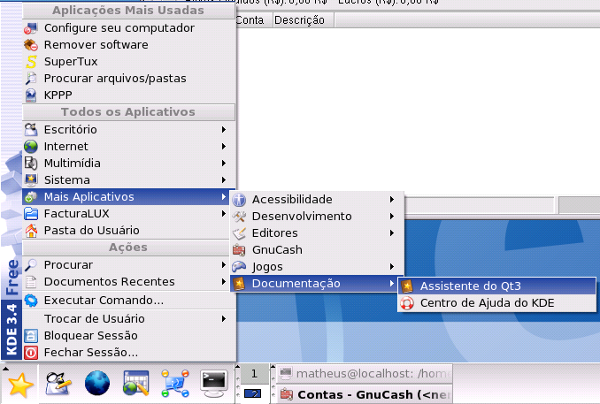
Task: Expand the Escritório submenu arrow
Action: point(224,130)
